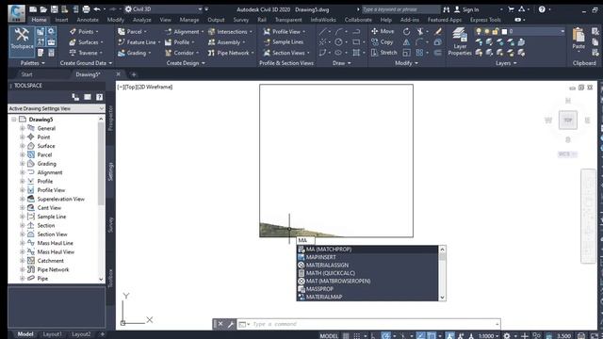Open the Prospector side tab
The width and height of the screenshot is (603, 339).
(110, 118)
